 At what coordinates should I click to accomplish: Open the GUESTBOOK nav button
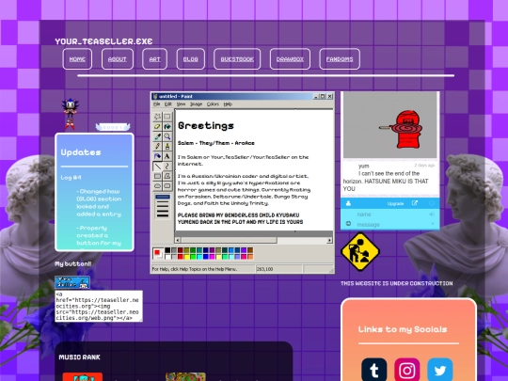(237, 59)
